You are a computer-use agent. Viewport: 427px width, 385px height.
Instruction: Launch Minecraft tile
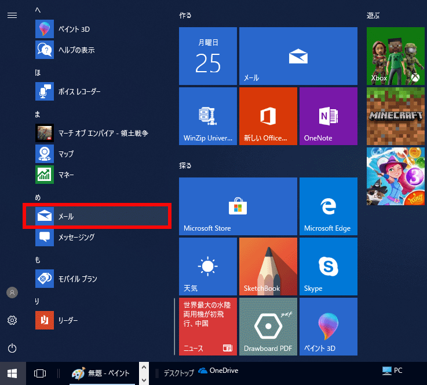click(x=395, y=116)
